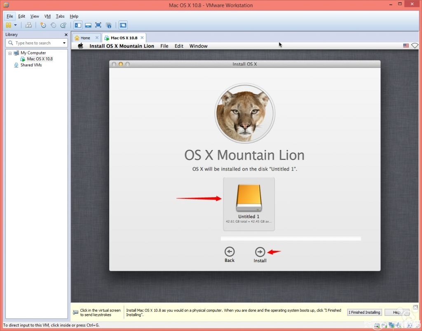Click the US flag input source icon
The width and height of the screenshot is (422, 331).
pos(406,46)
